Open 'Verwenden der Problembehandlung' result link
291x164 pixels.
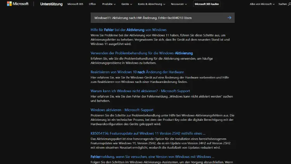(x=142, y=53)
